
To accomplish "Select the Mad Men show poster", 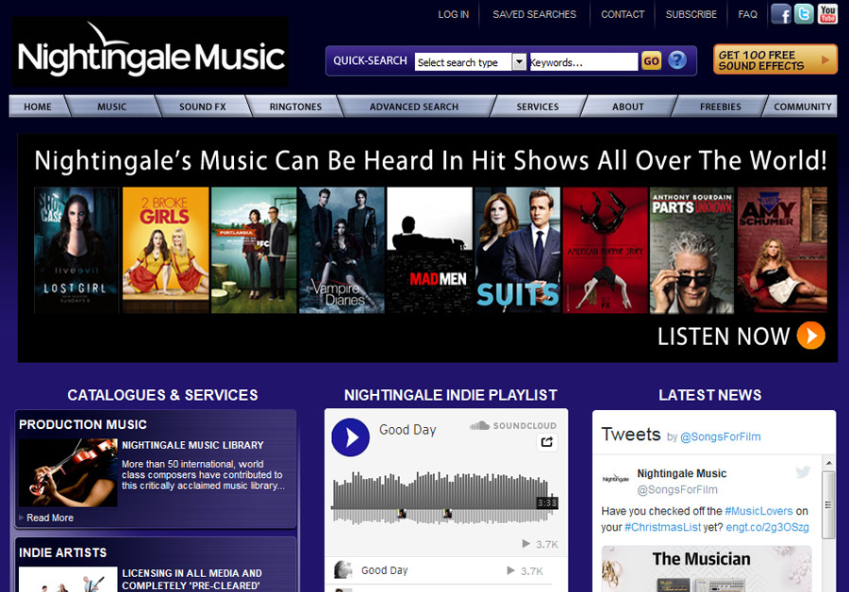I will (429, 250).
